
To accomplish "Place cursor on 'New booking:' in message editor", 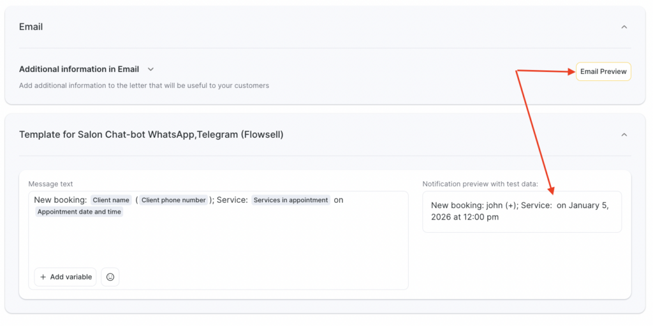I will [61, 200].
